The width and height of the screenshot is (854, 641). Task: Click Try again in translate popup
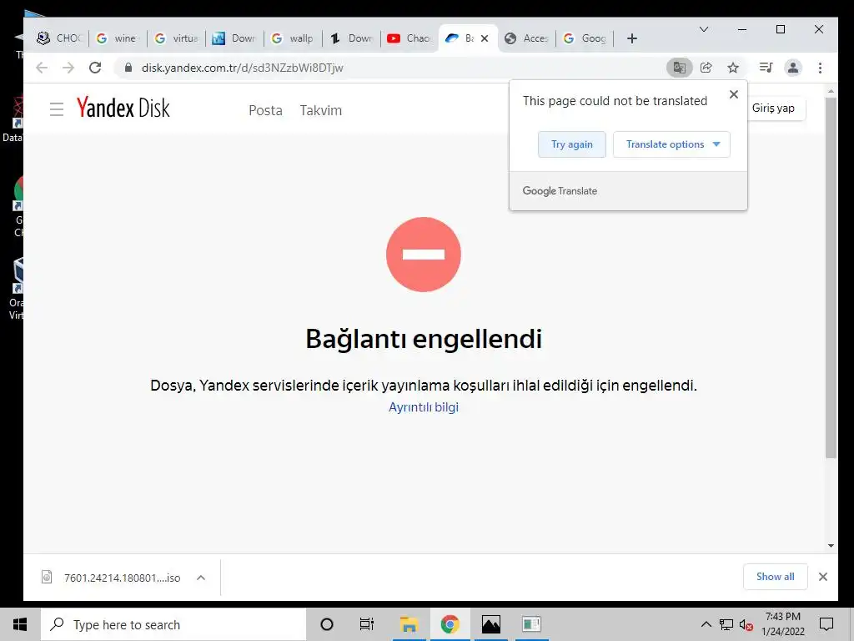[x=572, y=144]
